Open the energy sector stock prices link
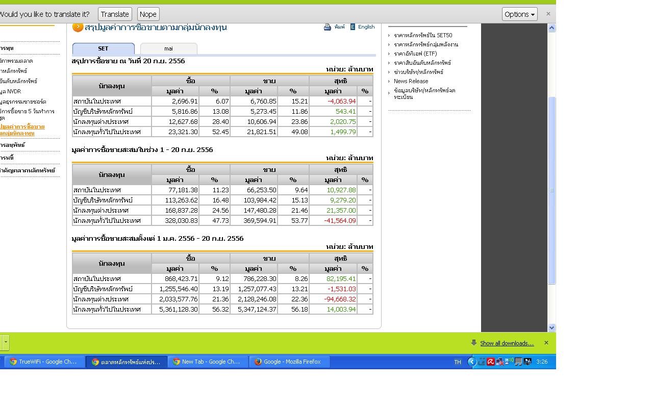The width and height of the screenshot is (653, 408). pyautogui.click(x=426, y=44)
